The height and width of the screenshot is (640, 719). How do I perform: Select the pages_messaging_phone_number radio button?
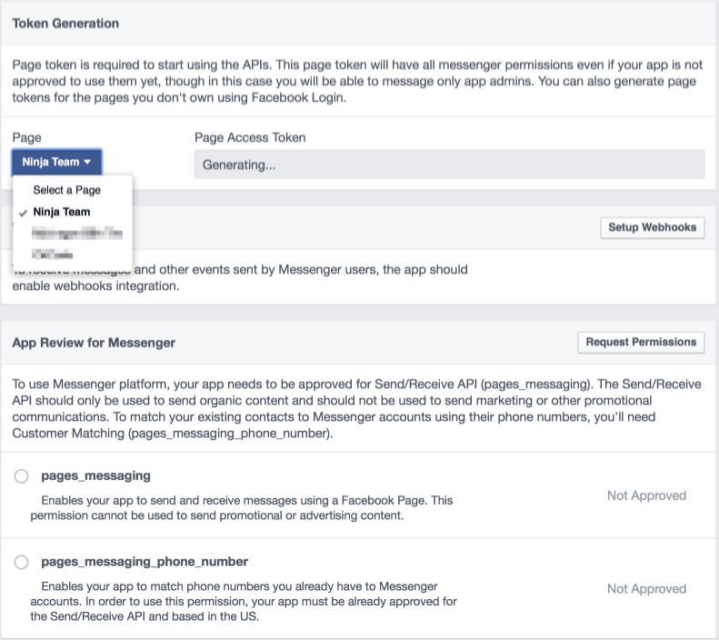(x=21, y=562)
